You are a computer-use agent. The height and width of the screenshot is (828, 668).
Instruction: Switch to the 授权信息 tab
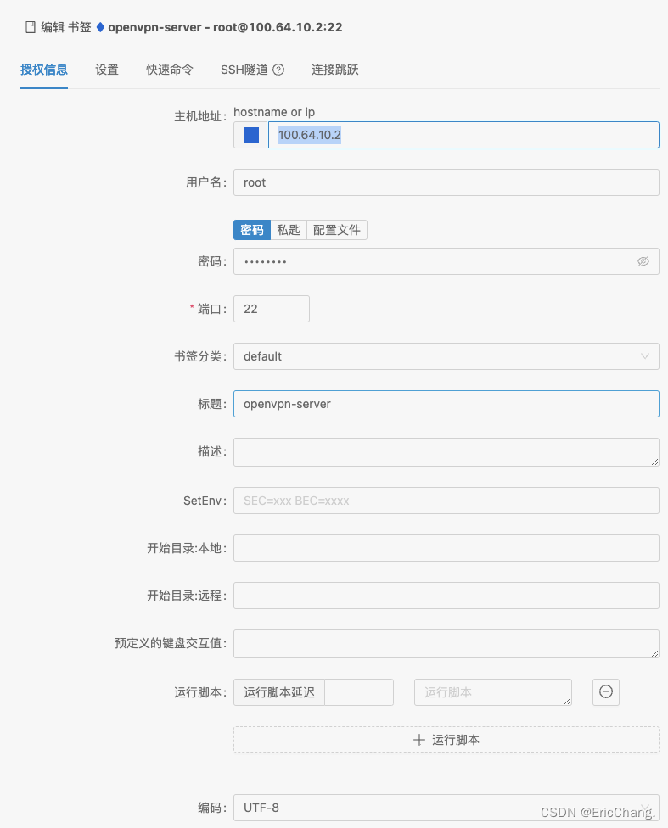pos(44,70)
